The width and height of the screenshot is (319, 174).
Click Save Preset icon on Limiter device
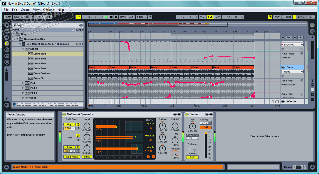(x=211, y=114)
